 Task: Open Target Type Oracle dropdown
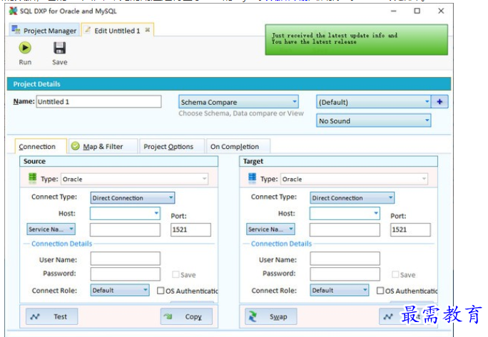click(x=354, y=179)
